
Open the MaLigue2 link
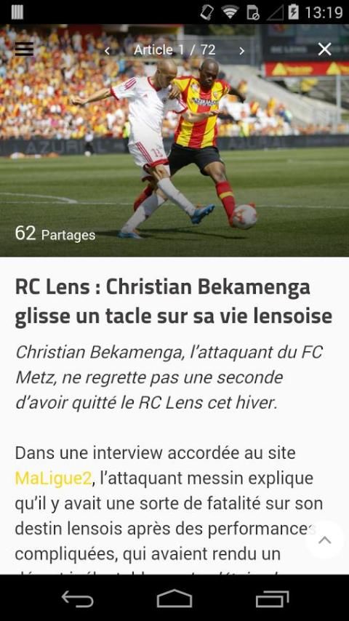coord(54,478)
